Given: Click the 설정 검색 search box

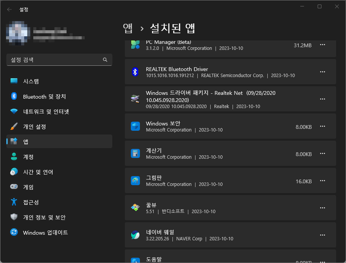Looking at the screenshot, I should click(x=59, y=60).
